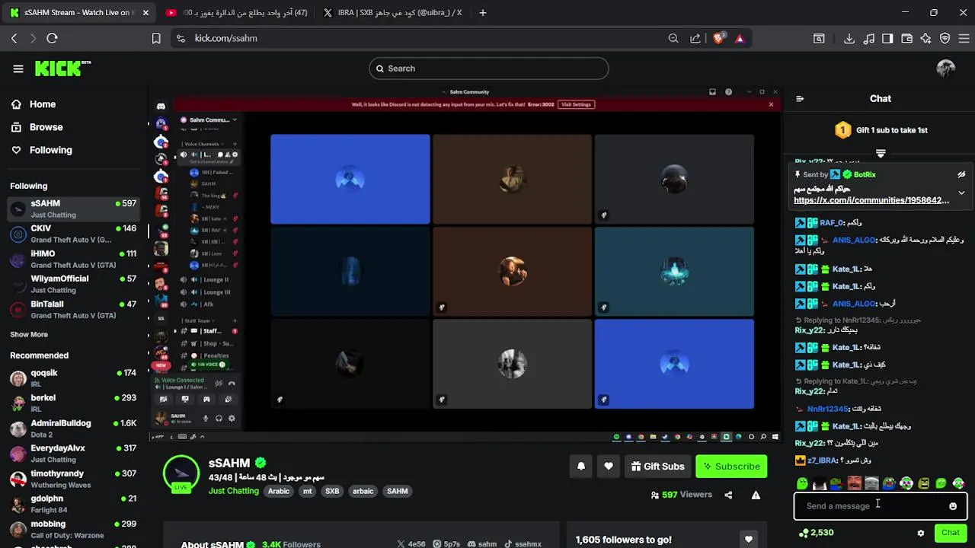The image size is (975, 548).
Task: Open the Just Chatting category link
Action: coord(234,491)
